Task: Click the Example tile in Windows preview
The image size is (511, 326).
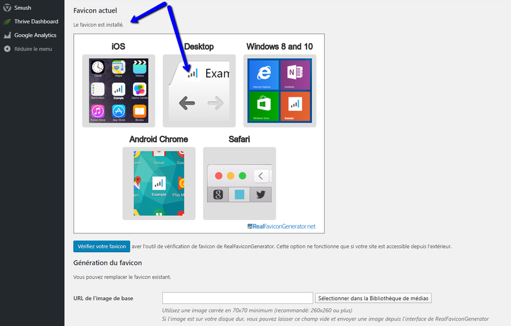Action: click(x=296, y=106)
